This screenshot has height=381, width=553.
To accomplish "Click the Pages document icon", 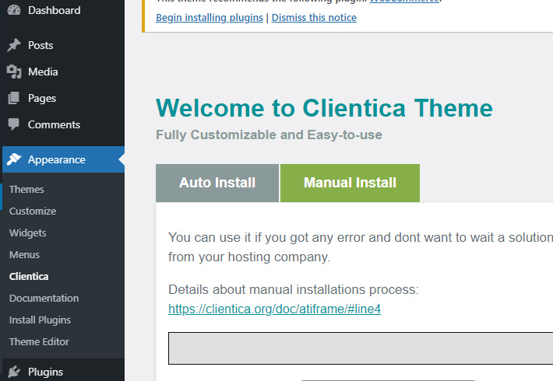I will [x=14, y=99].
